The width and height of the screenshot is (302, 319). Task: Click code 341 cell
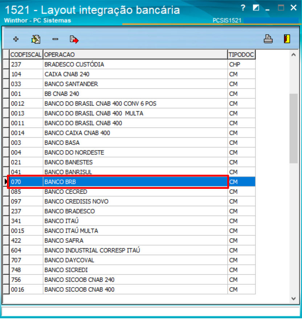tap(26, 221)
